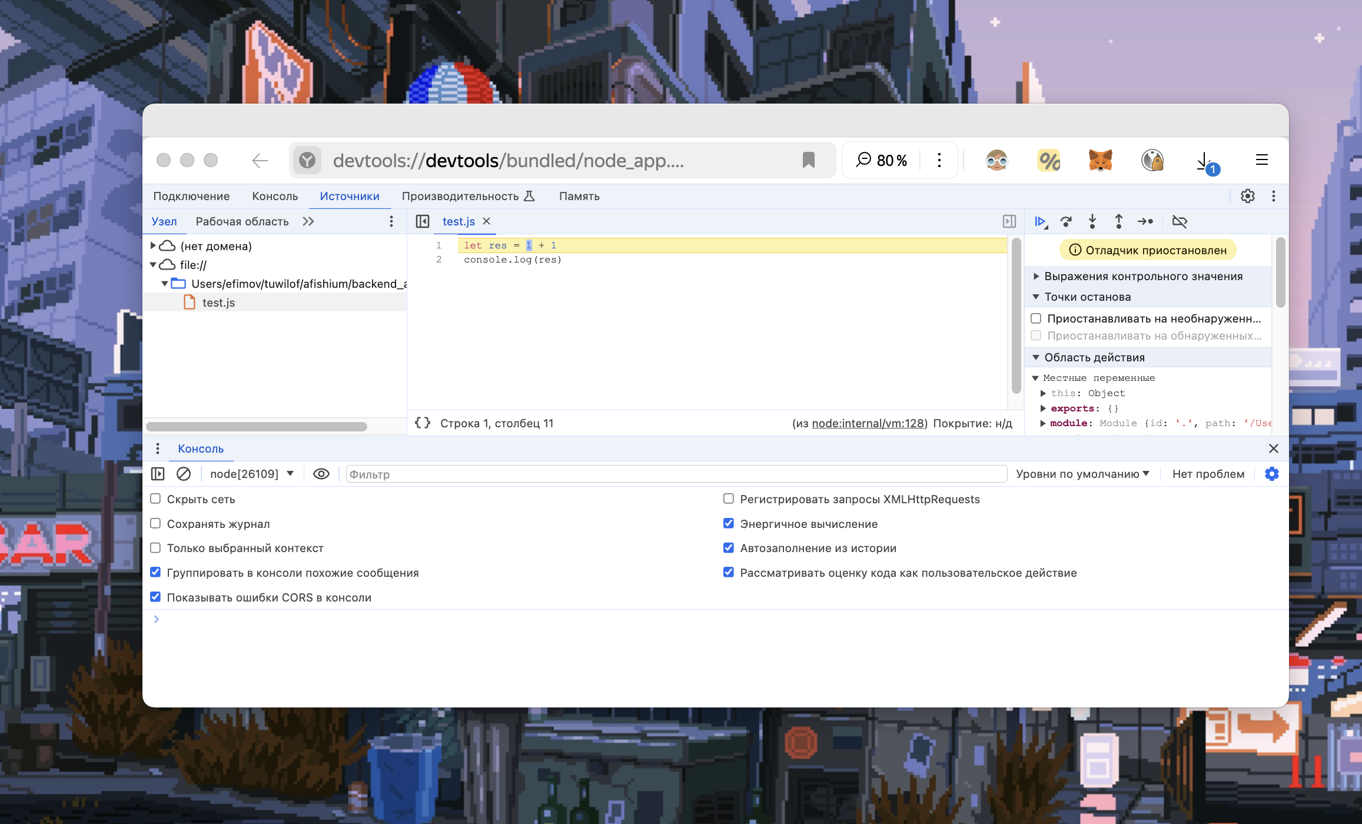1362x824 pixels.
Task: Toggle console settings gear
Action: pyautogui.click(x=1271, y=474)
